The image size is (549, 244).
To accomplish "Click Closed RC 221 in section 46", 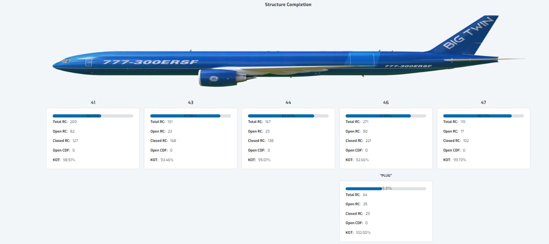I will click(359, 141).
